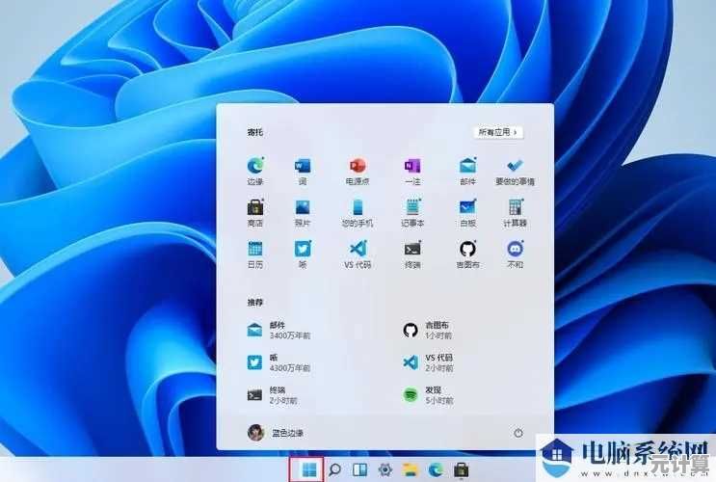Open Task View on taskbar
716x482 pixels.
point(359,469)
